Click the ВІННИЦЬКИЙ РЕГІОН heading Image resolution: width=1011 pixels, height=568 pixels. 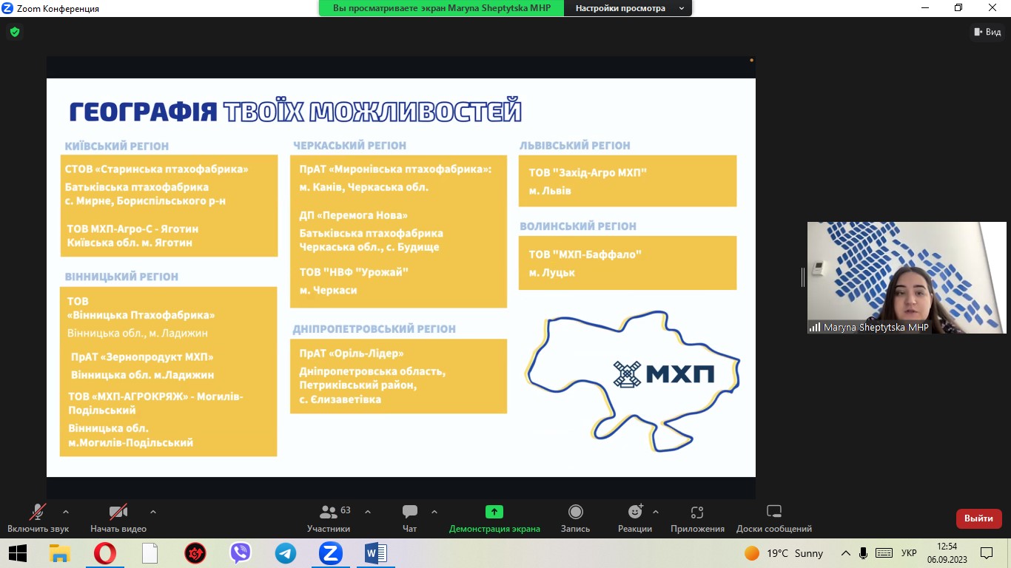point(121,277)
